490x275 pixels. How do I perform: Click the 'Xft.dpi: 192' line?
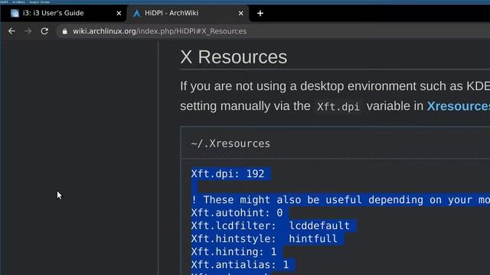(x=227, y=174)
